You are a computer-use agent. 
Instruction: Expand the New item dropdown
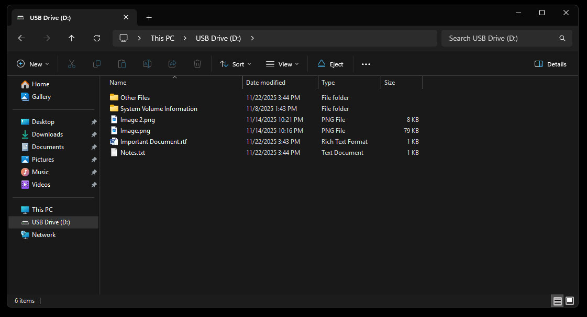[x=33, y=64]
